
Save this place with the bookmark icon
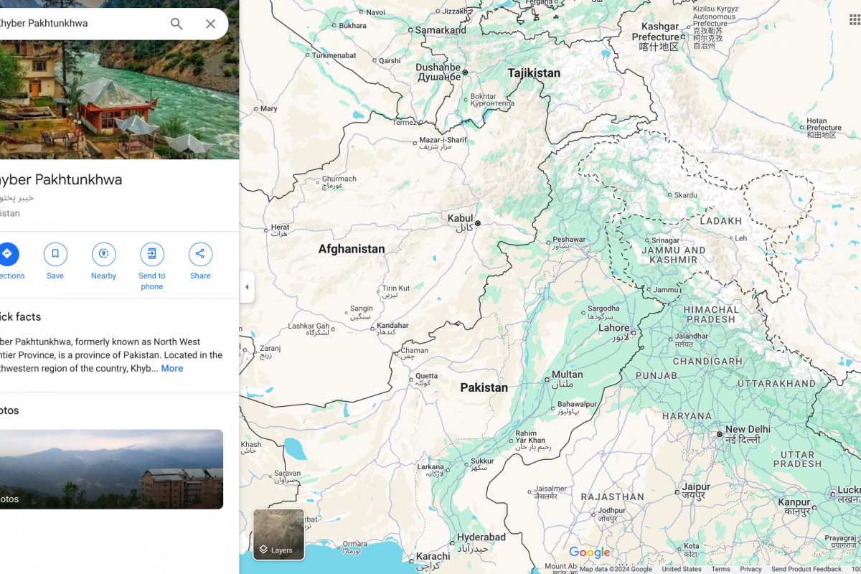click(x=55, y=254)
